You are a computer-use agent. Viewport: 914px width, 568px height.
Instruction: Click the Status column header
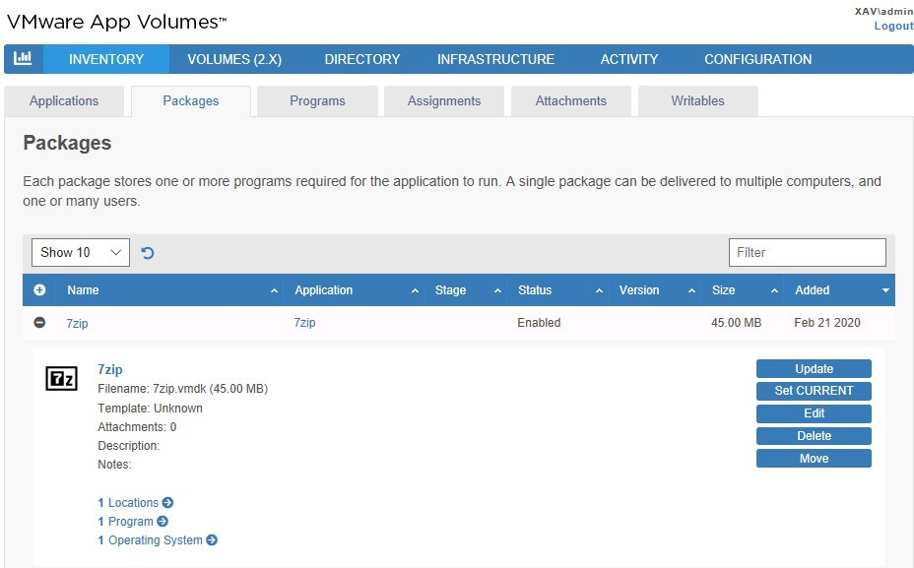(x=558, y=290)
